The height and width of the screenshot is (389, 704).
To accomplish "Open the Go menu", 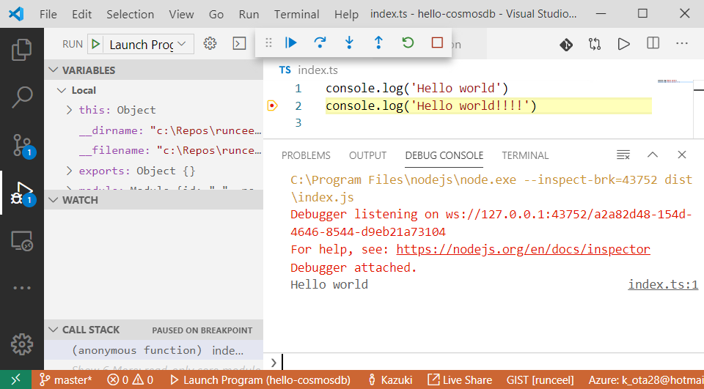I will [216, 15].
